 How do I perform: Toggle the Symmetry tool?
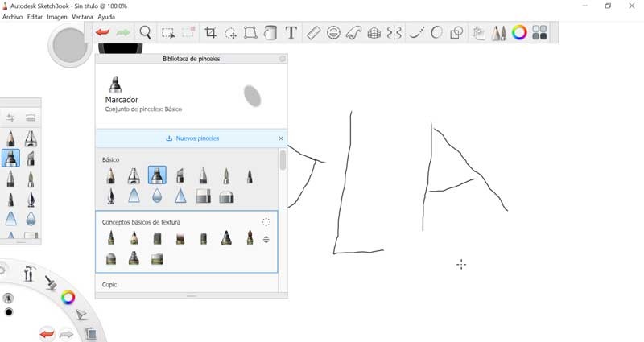click(394, 32)
